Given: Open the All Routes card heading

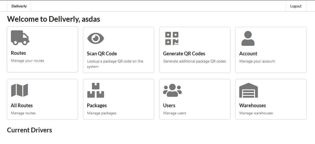Looking at the screenshot, I should pyautogui.click(x=22, y=105).
